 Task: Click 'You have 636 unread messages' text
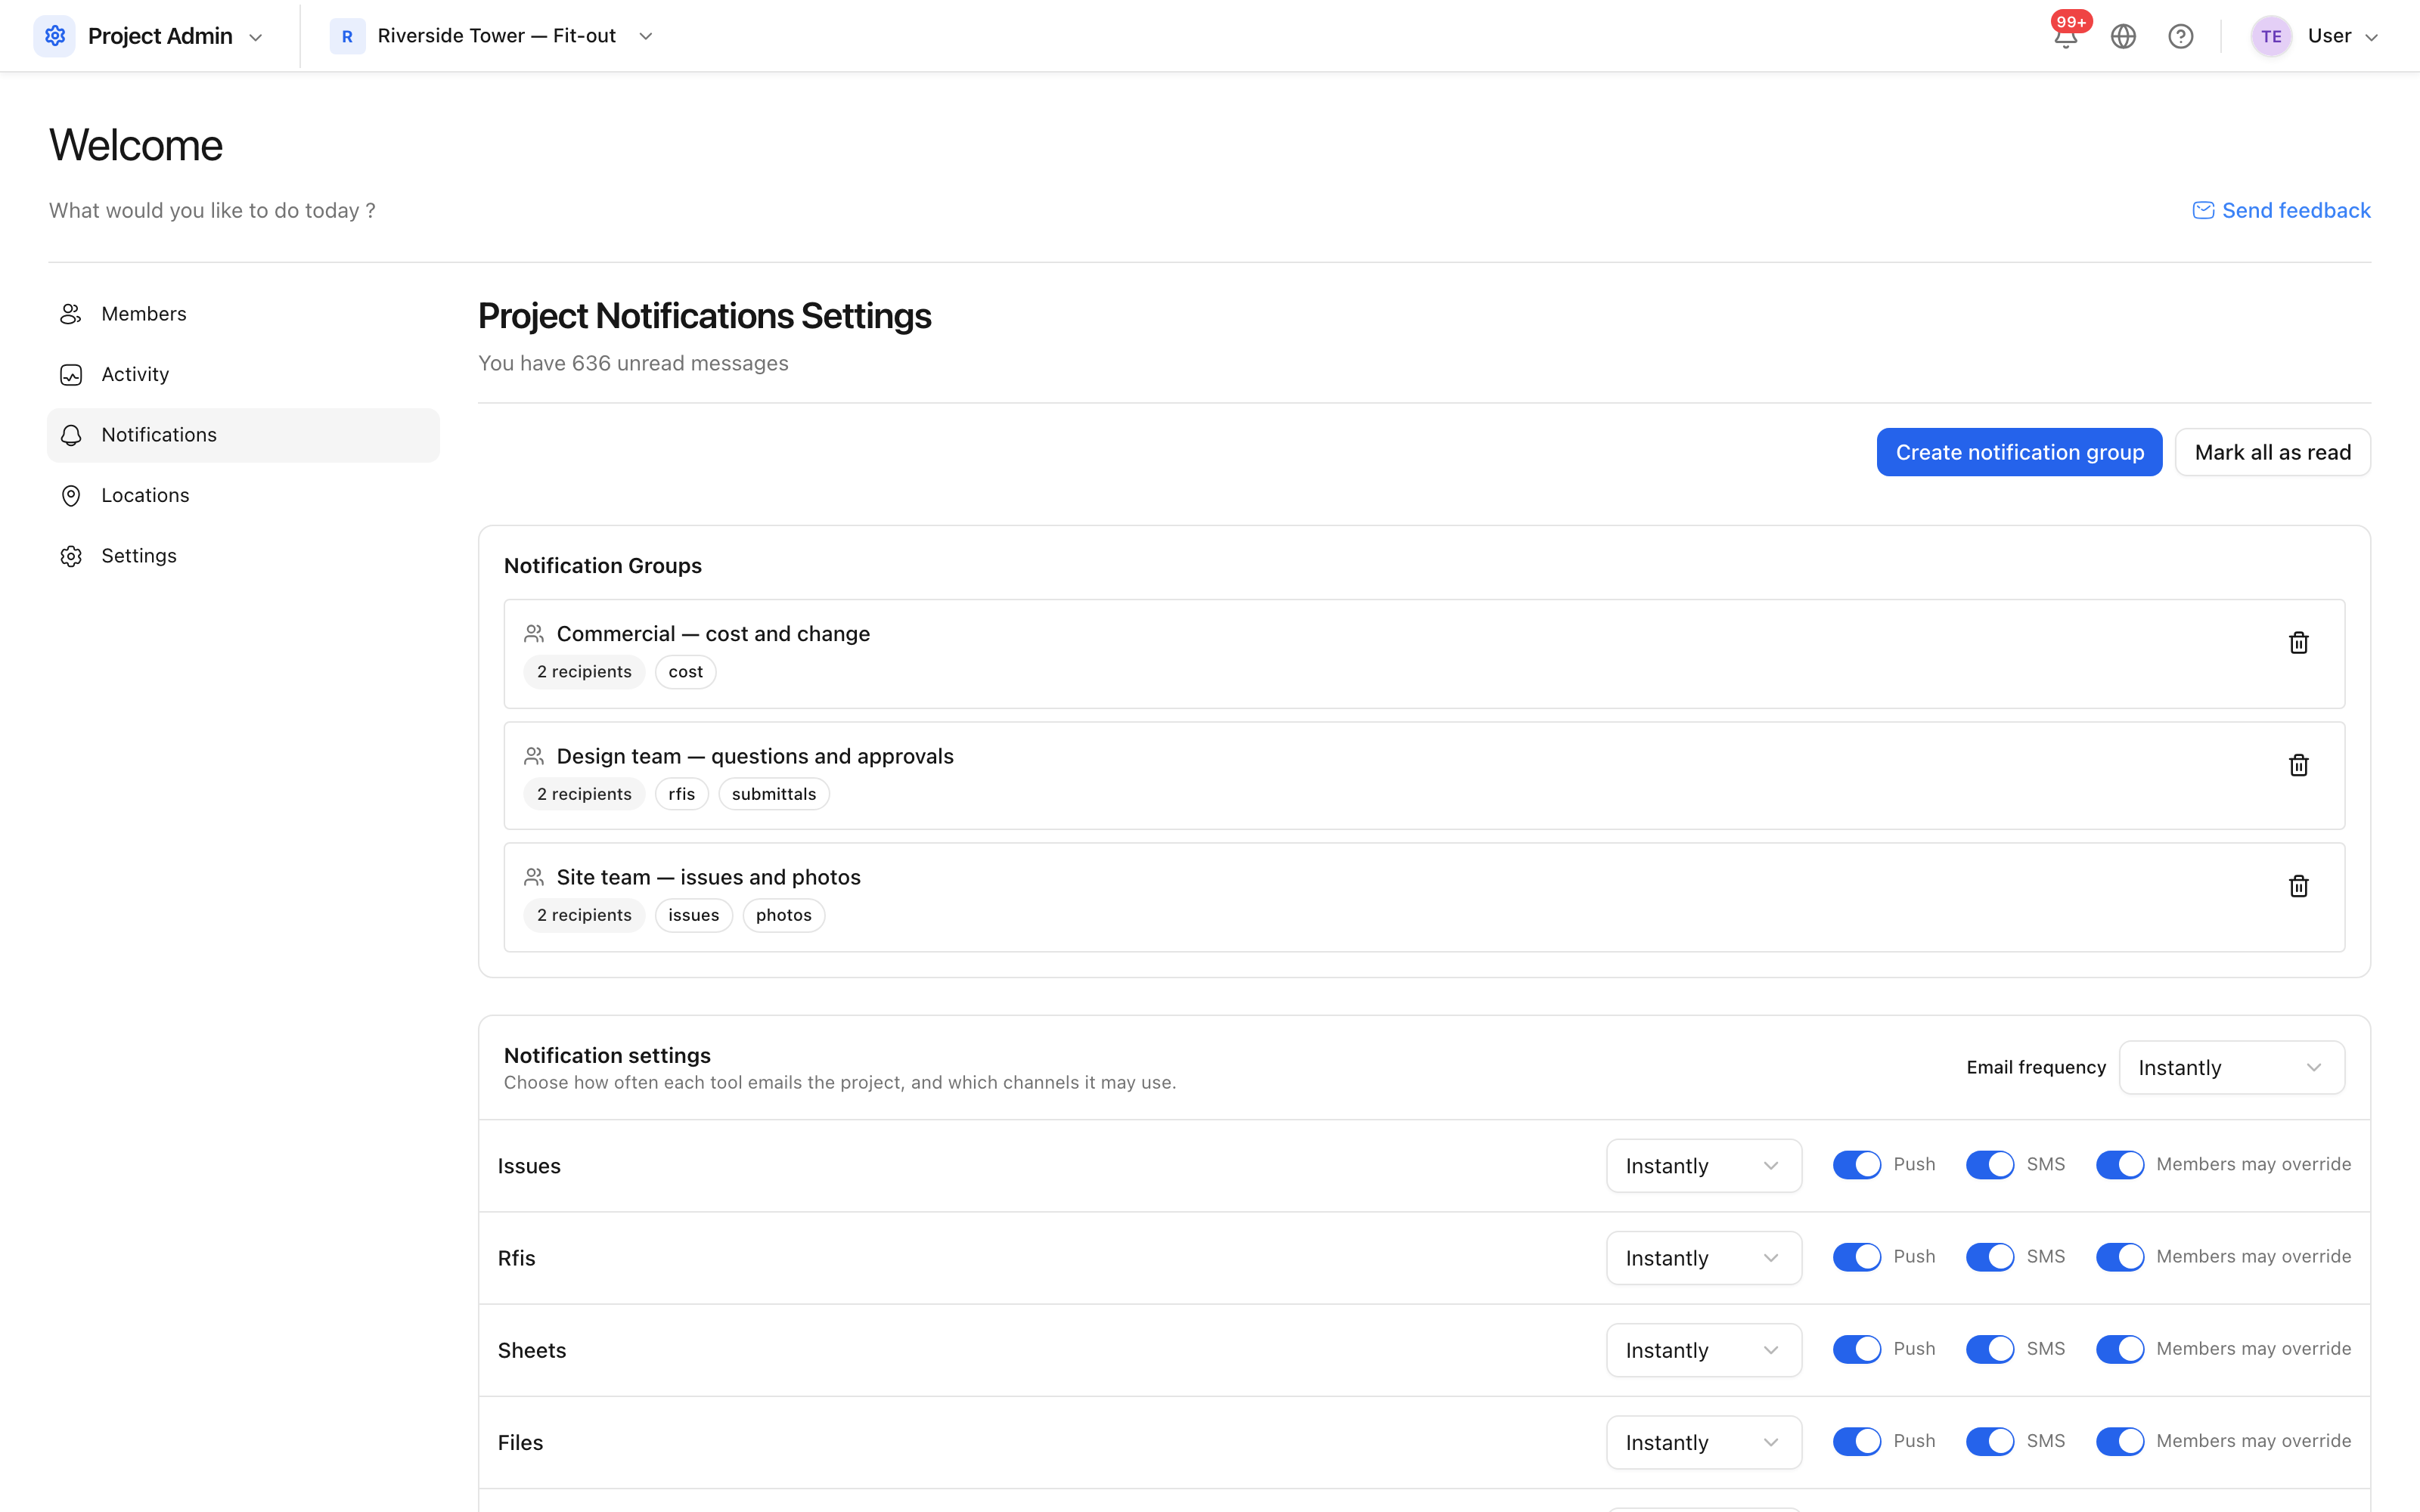click(633, 363)
